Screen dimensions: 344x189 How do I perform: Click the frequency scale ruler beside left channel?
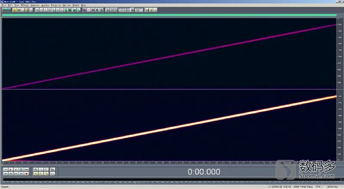pos(339,53)
